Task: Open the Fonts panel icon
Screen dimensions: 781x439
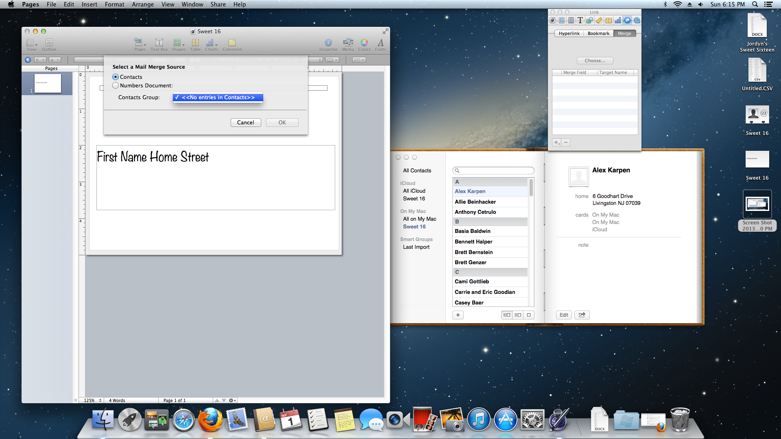Action: 380,45
